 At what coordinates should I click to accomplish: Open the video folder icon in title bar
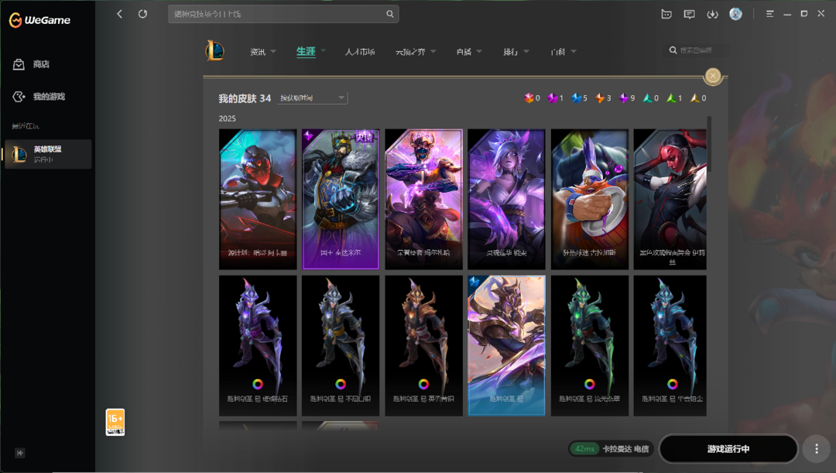(666, 15)
